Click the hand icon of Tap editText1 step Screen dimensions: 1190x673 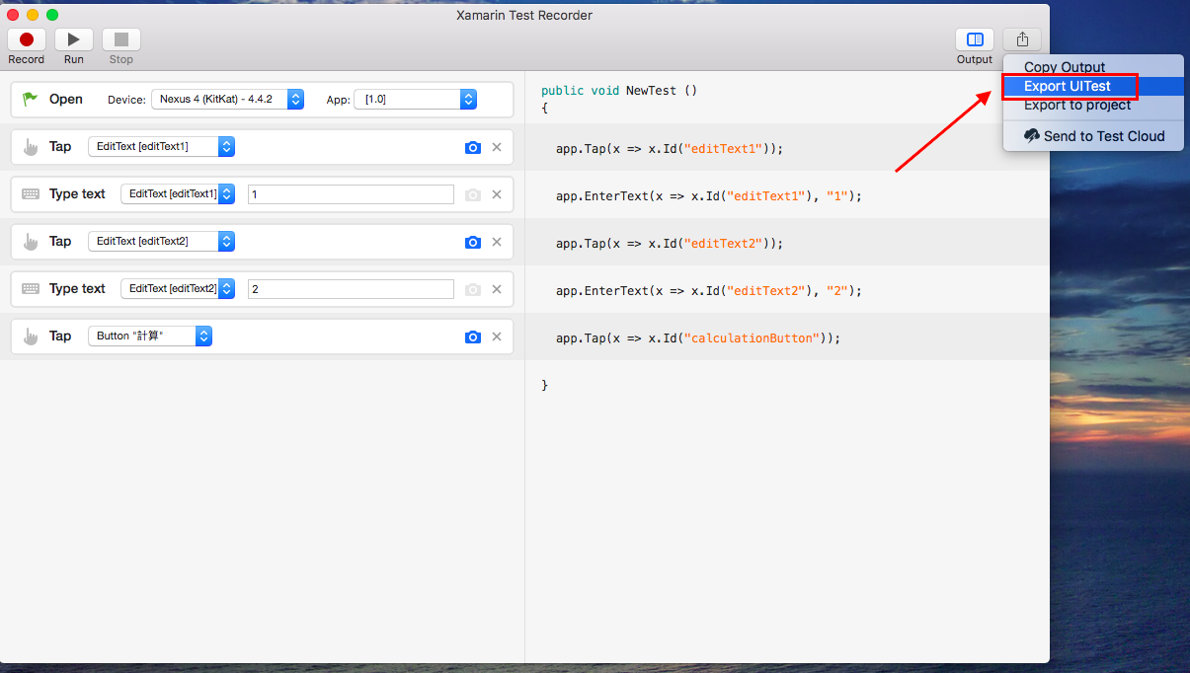[x=31, y=147]
